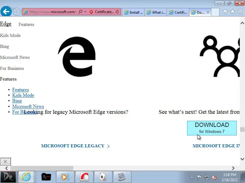Open the media player taskbar icon
This screenshot has width=245, height=183.
click(65, 177)
